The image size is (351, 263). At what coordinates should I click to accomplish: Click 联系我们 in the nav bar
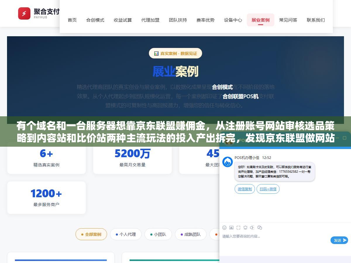[x=316, y=20]
